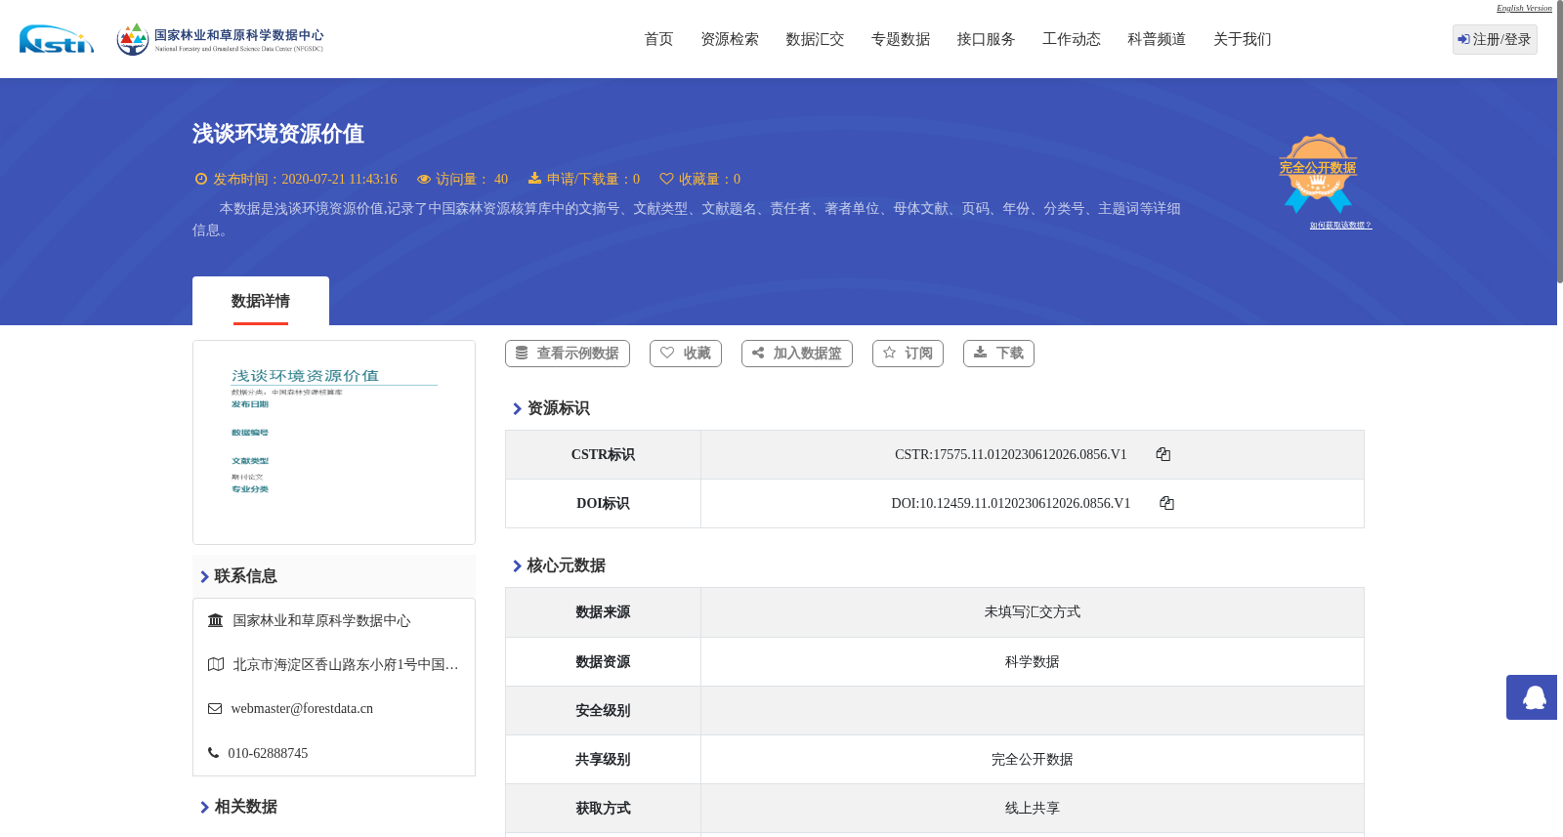Click the envelope icon next to webmaster email
Viewport: 1563px width, 837px height.
tap(215, 708)
